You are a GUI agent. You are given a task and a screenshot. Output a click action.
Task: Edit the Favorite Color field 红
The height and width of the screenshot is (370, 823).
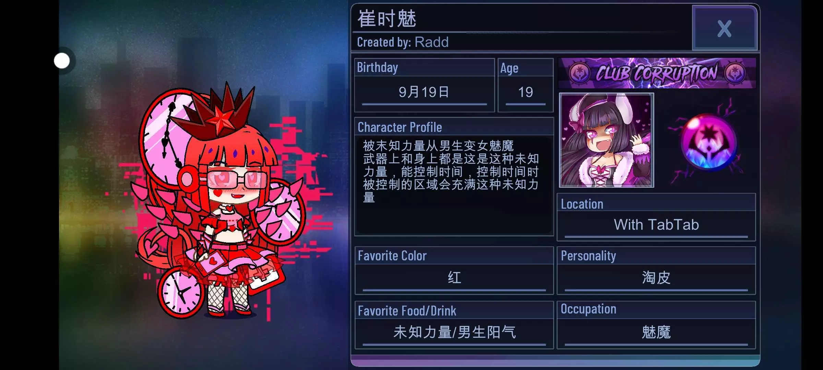coord(454,278)
